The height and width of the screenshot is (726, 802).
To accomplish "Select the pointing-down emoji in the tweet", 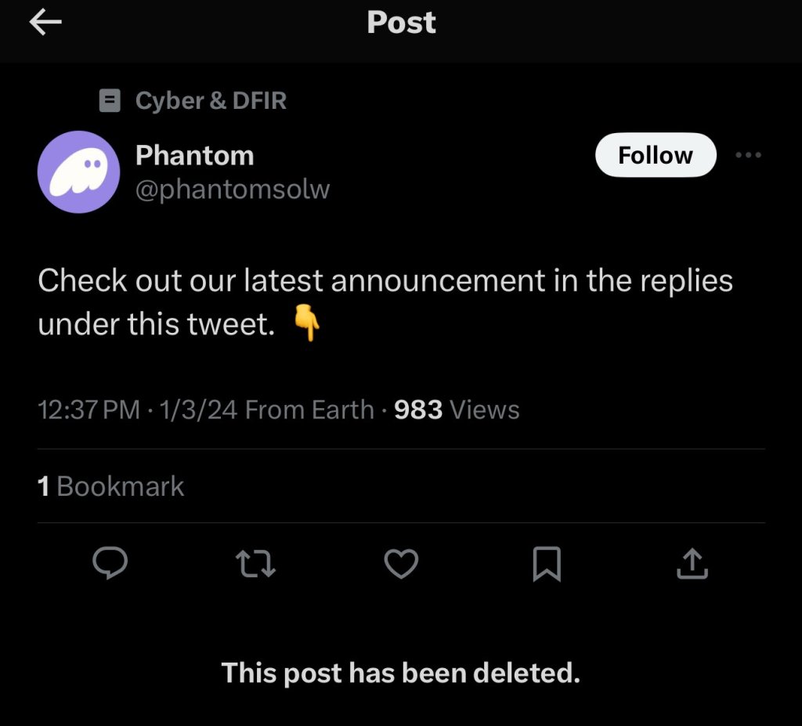I will (x=311, y=320).
